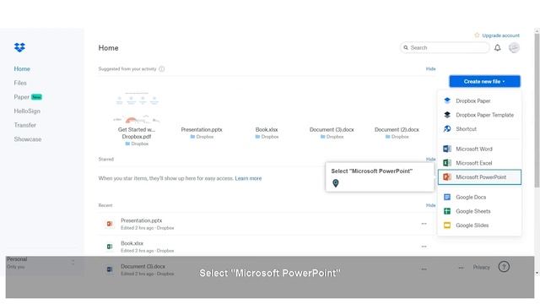Hide the Suggested section

[430, 69]
